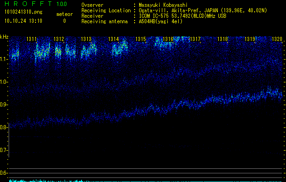Screen dimensions: 286x182
Task: Select the 1.1 kHz frequency label
Action: 4,59
